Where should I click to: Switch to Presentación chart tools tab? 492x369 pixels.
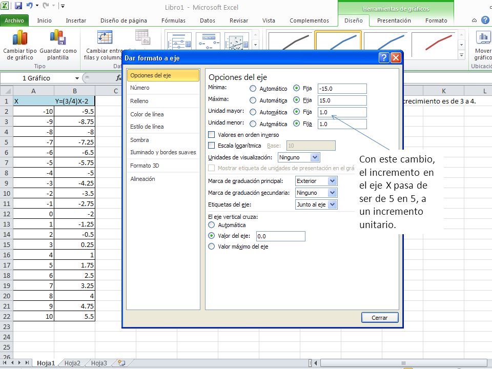pos(394,20)
